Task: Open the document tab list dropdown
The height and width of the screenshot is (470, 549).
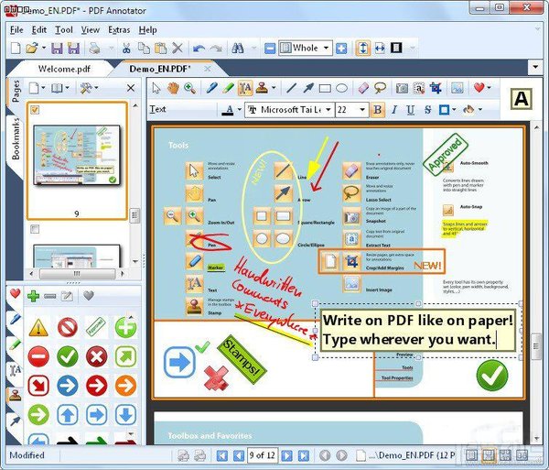Action: click(x=535, y=67)
